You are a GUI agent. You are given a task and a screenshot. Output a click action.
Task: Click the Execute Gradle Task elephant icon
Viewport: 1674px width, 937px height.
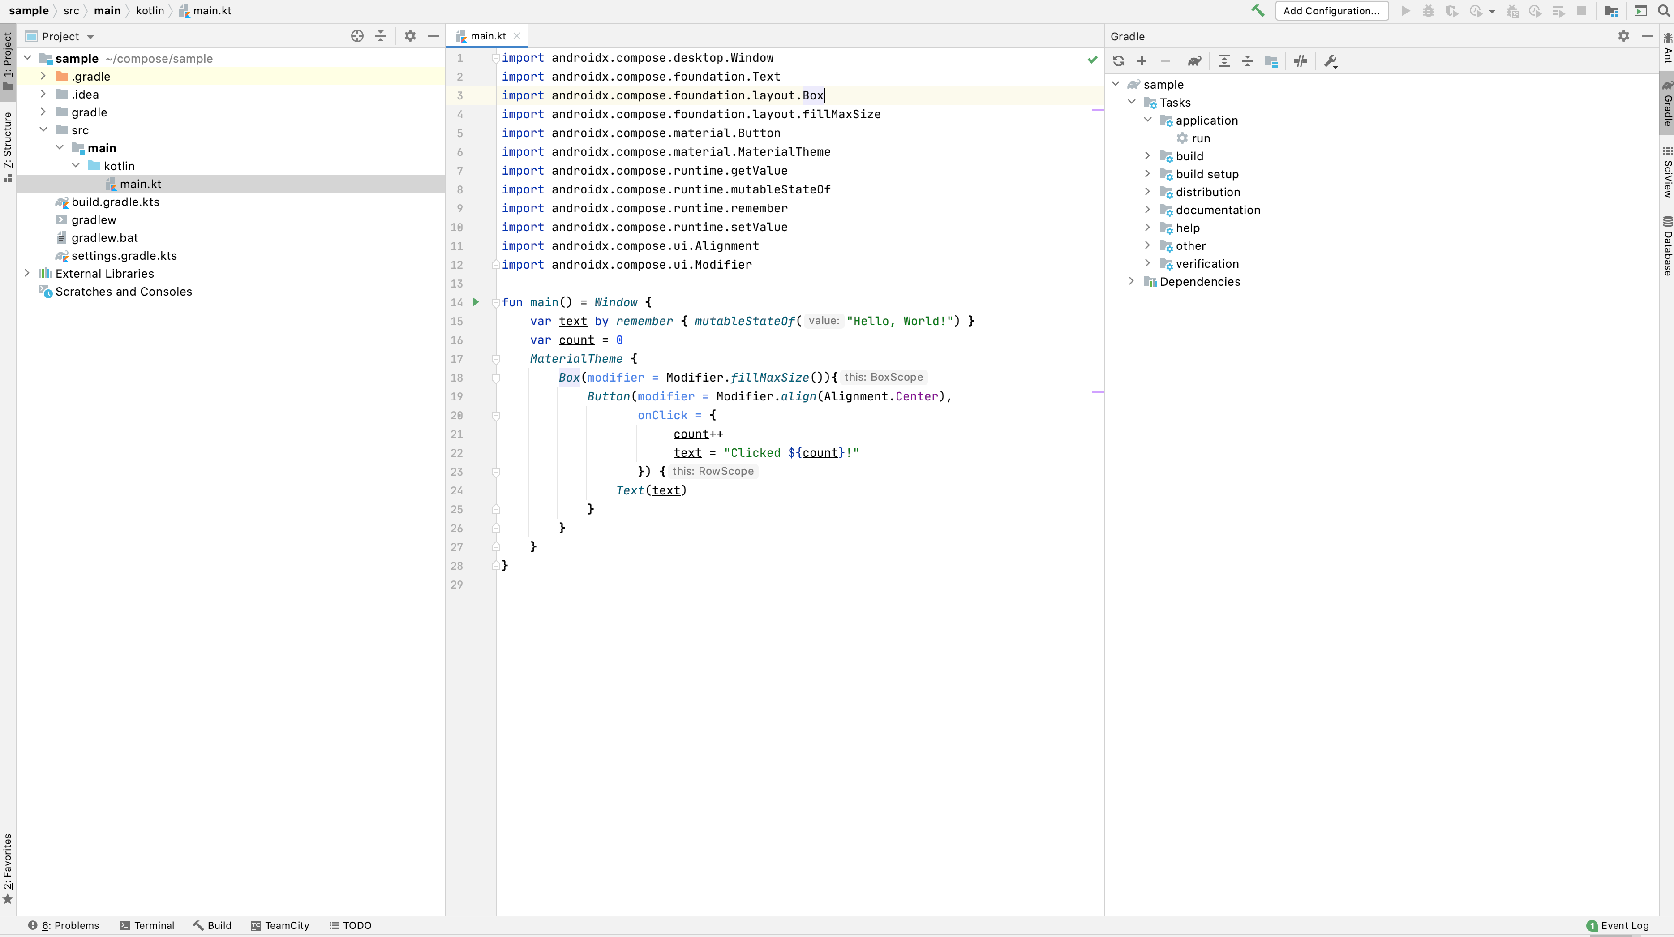(x=1194, y=61)
